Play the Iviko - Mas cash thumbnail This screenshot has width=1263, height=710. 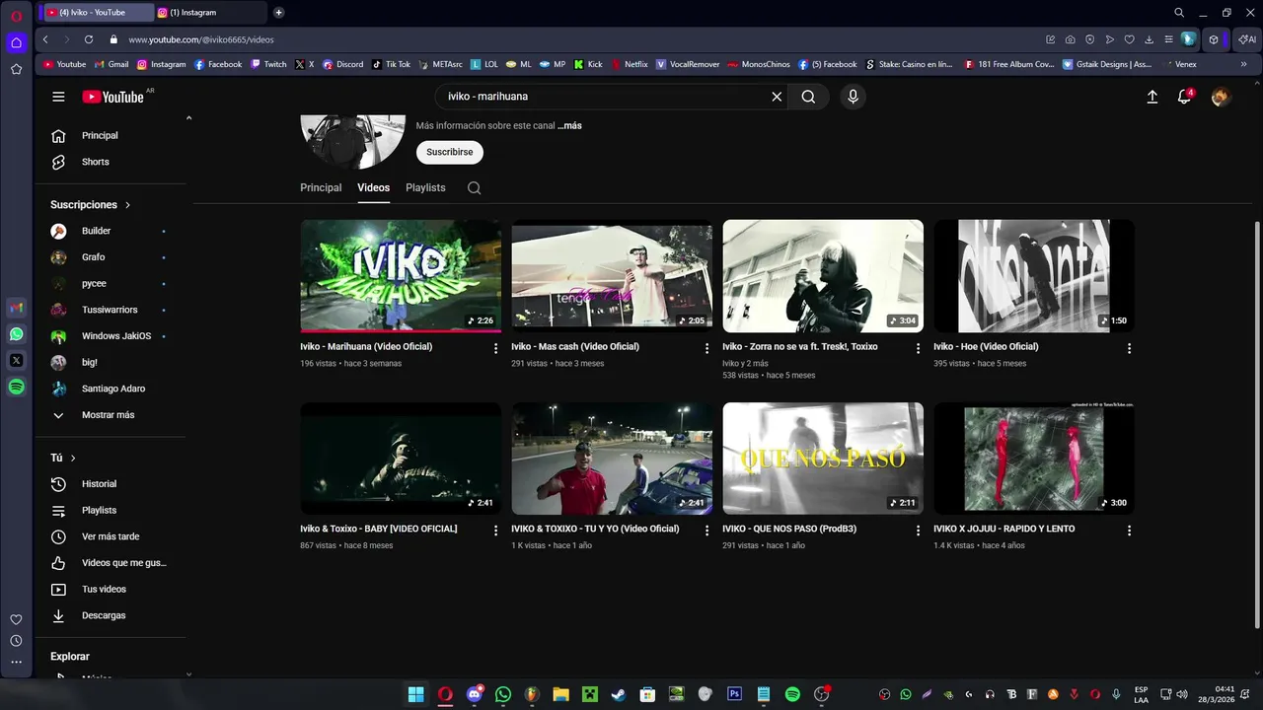(612, 276)
